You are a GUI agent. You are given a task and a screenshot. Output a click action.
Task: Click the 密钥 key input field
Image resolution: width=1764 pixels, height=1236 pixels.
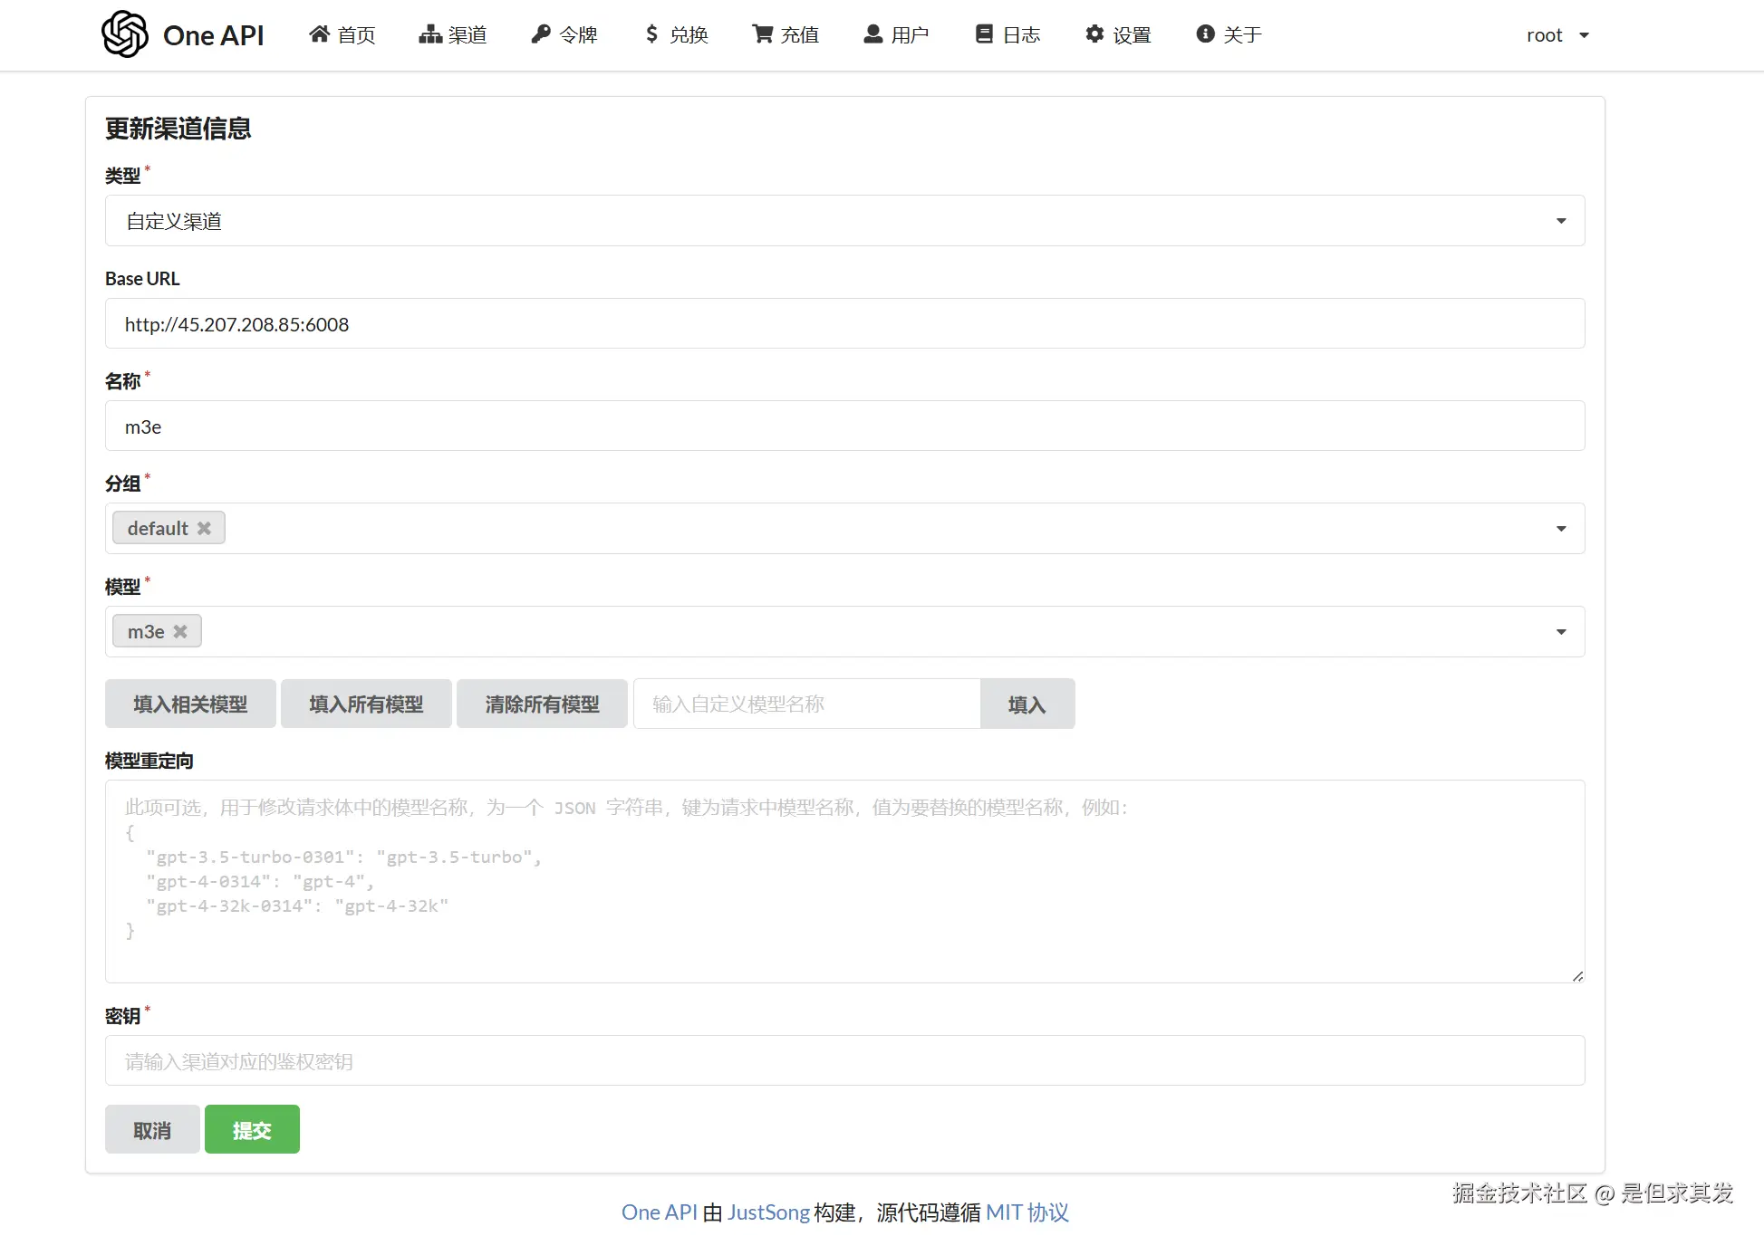tap(844, 1060)
